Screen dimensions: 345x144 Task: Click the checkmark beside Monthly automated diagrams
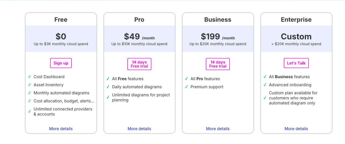pyautogui.click(x=30, y=93)
